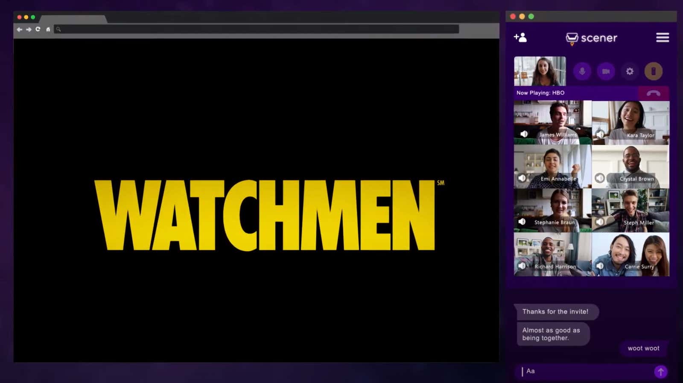683x383 pixels.
Task: Select Carrie Surry's video tile
Action: (630, 254)
